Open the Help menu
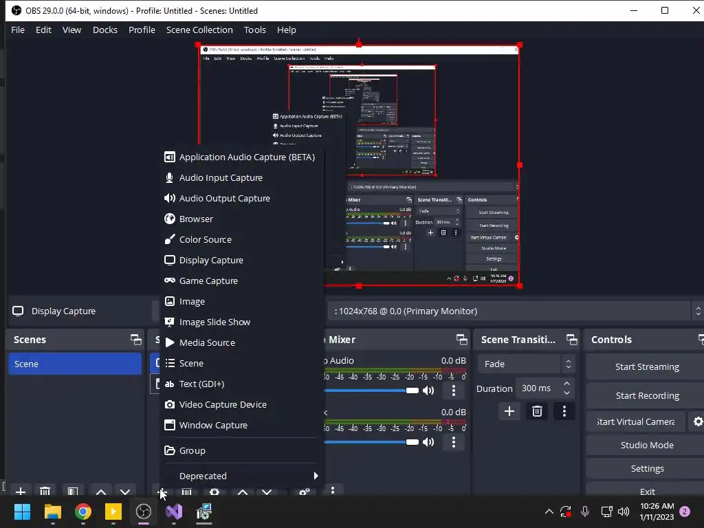The height and width of the screenshot is (528, 704). pos(287,30)
